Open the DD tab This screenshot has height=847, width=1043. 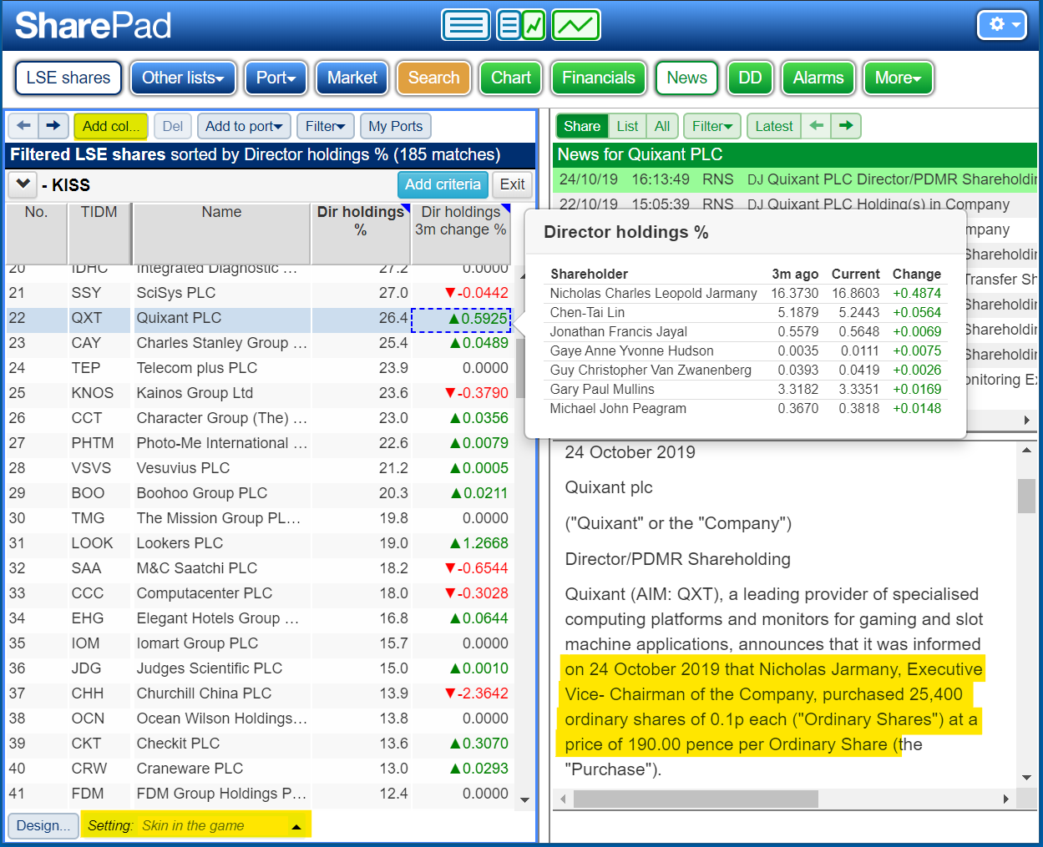click(750, 78)
